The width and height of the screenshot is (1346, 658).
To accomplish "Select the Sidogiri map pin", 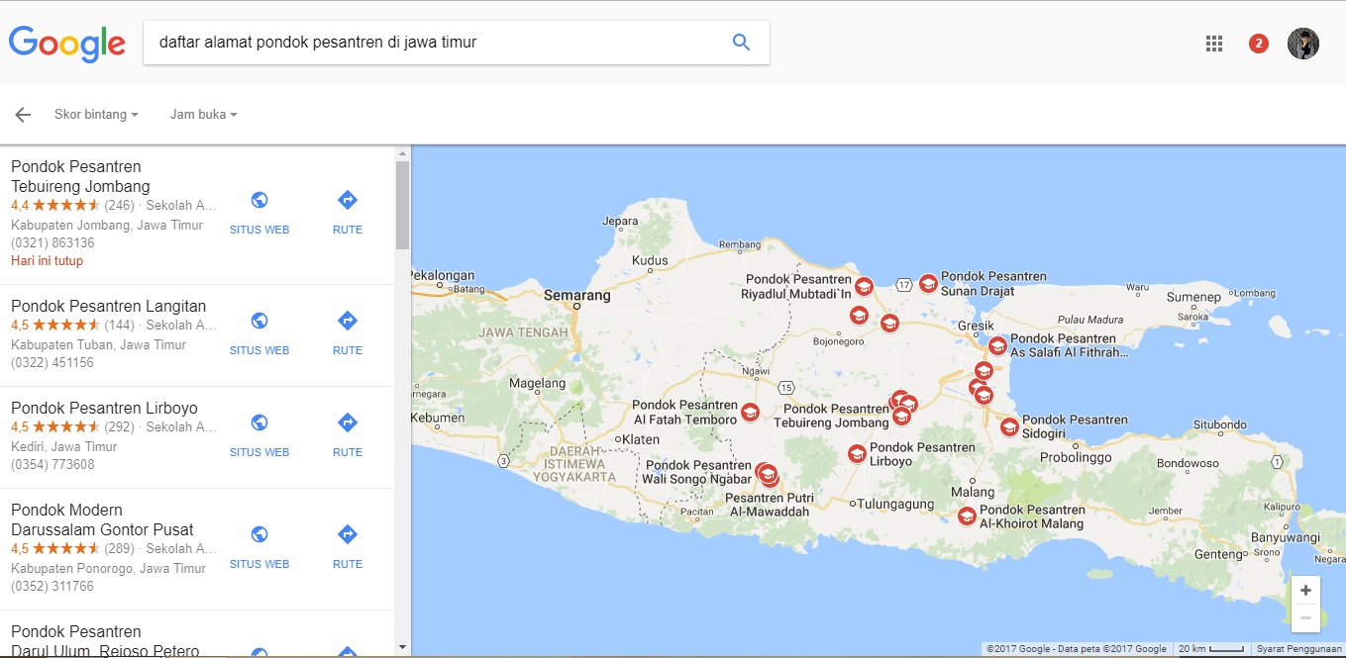I will 1009,427.
